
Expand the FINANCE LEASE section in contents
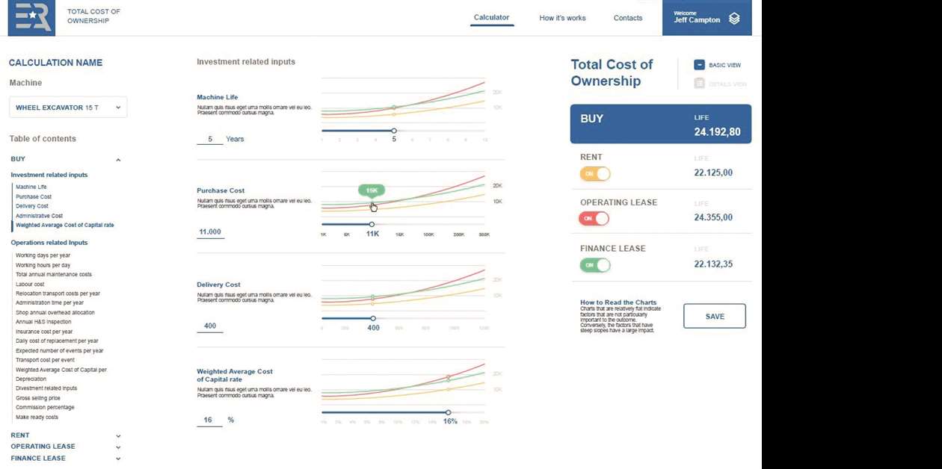click(x=118, y=459)
